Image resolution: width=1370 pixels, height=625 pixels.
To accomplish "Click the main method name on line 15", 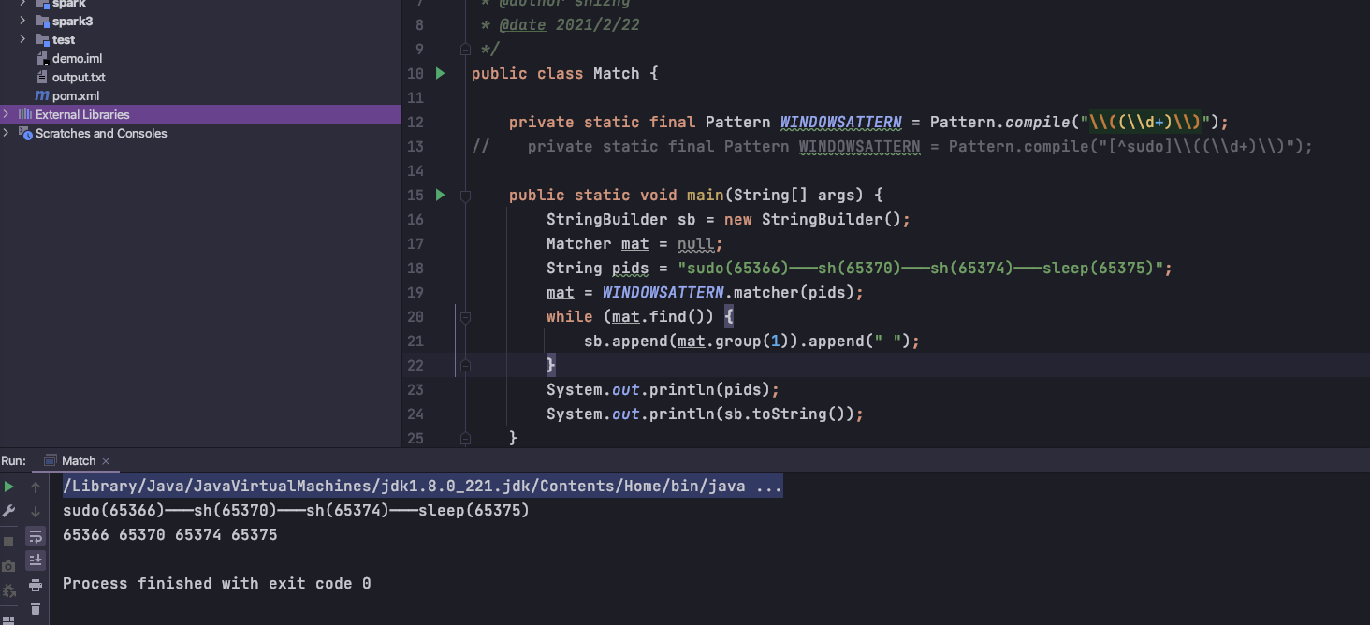I will click(x=706, y=195).
